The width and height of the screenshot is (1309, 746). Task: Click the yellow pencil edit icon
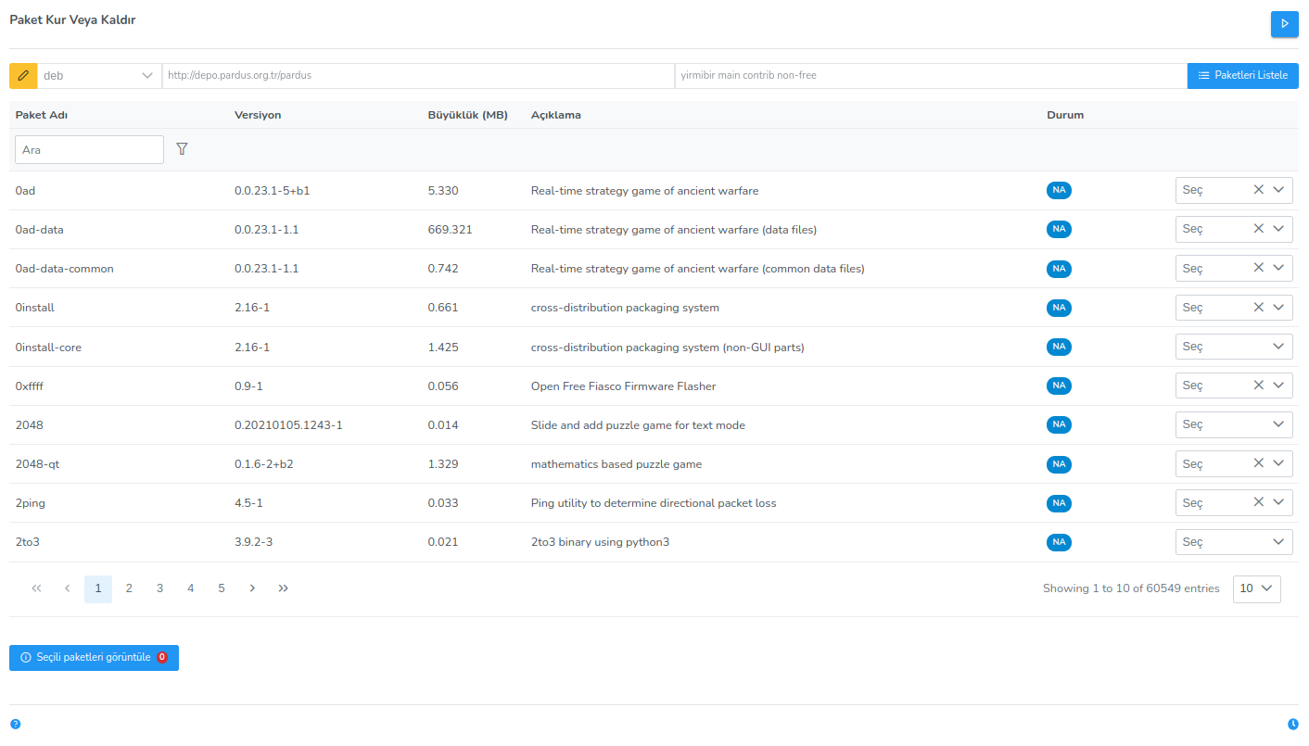23,76
